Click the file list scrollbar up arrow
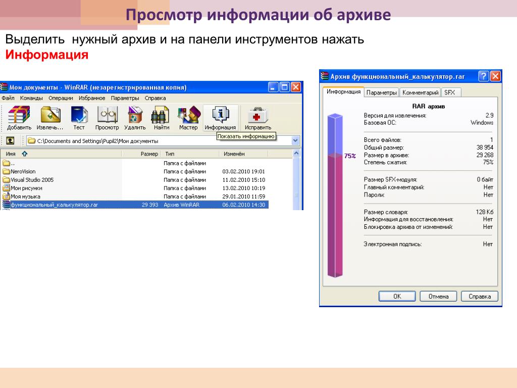This screenshot has height=388, width=517. 296,154
